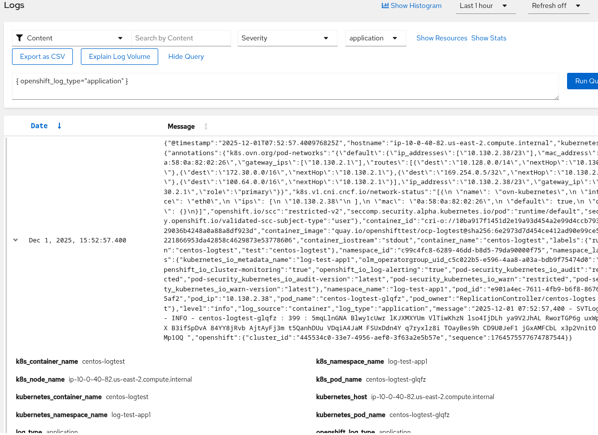Click the Logs page heading
598x435 pixels.
(x=14, y=5)
